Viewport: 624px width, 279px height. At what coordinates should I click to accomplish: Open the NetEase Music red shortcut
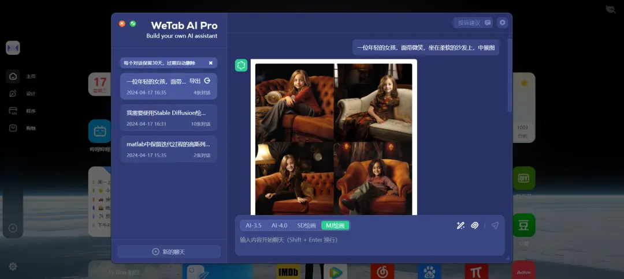click(382, 272)
